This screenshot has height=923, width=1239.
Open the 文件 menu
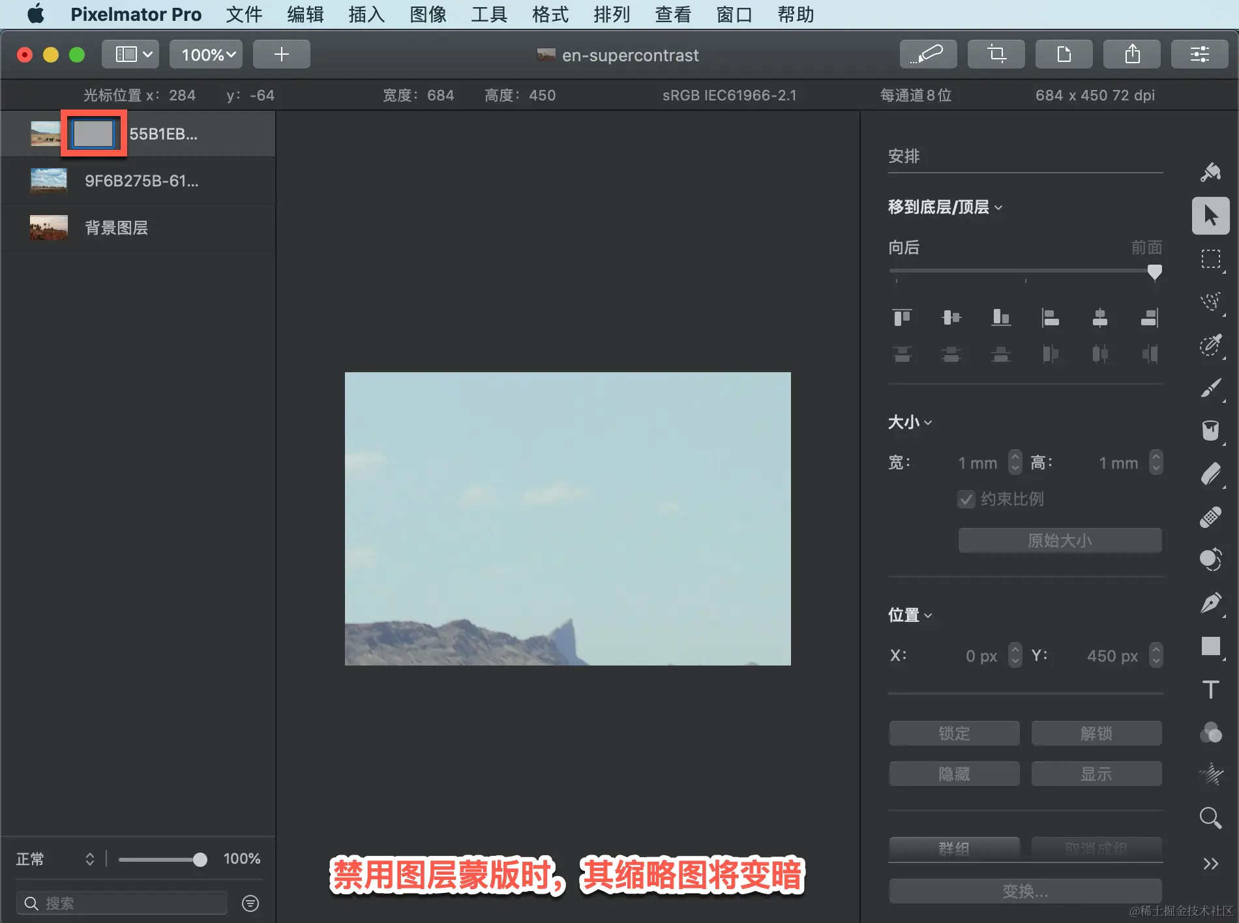pyautogui.click(x=244, y=14)
